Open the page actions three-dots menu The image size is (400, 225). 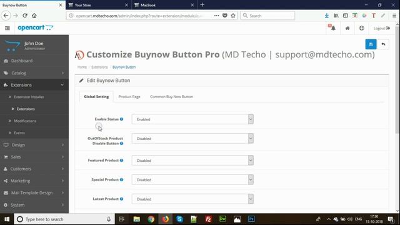coord(217,16)
